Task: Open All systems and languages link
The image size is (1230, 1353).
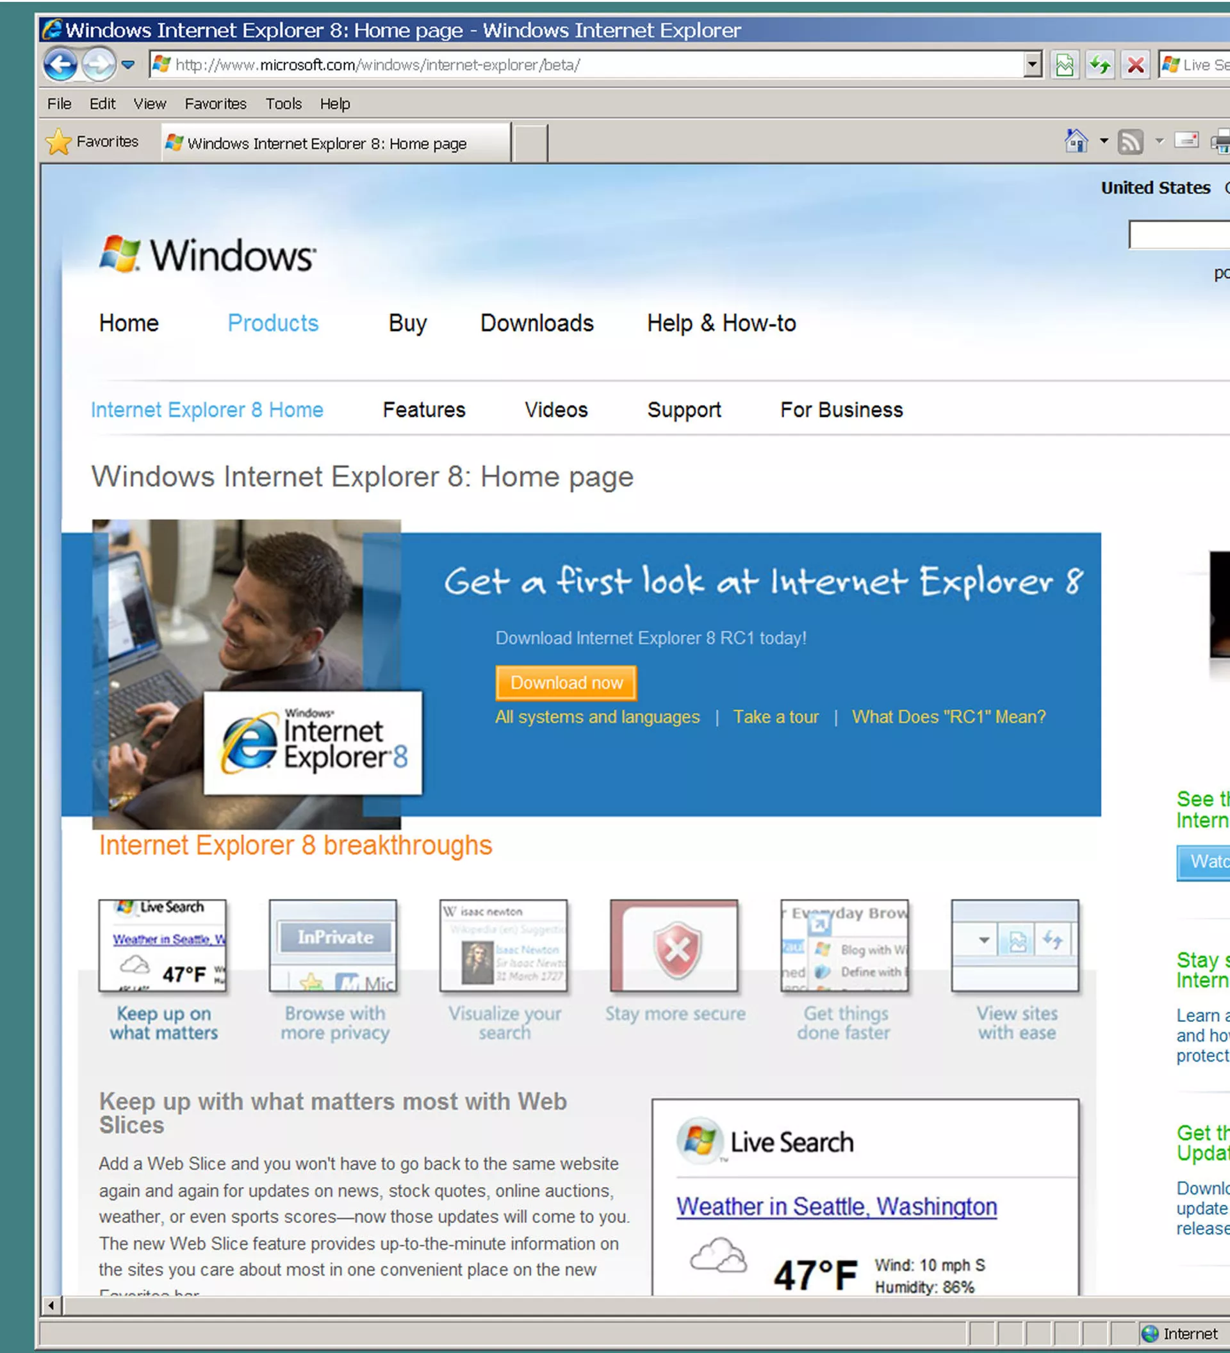Action: click(x=597, y=717)
